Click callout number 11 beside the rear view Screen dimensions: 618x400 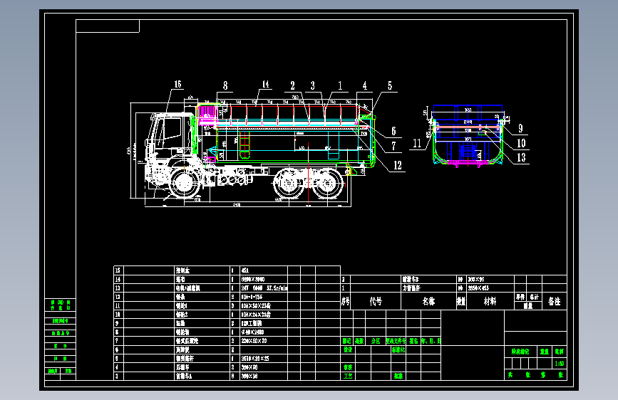click(417, 143)
